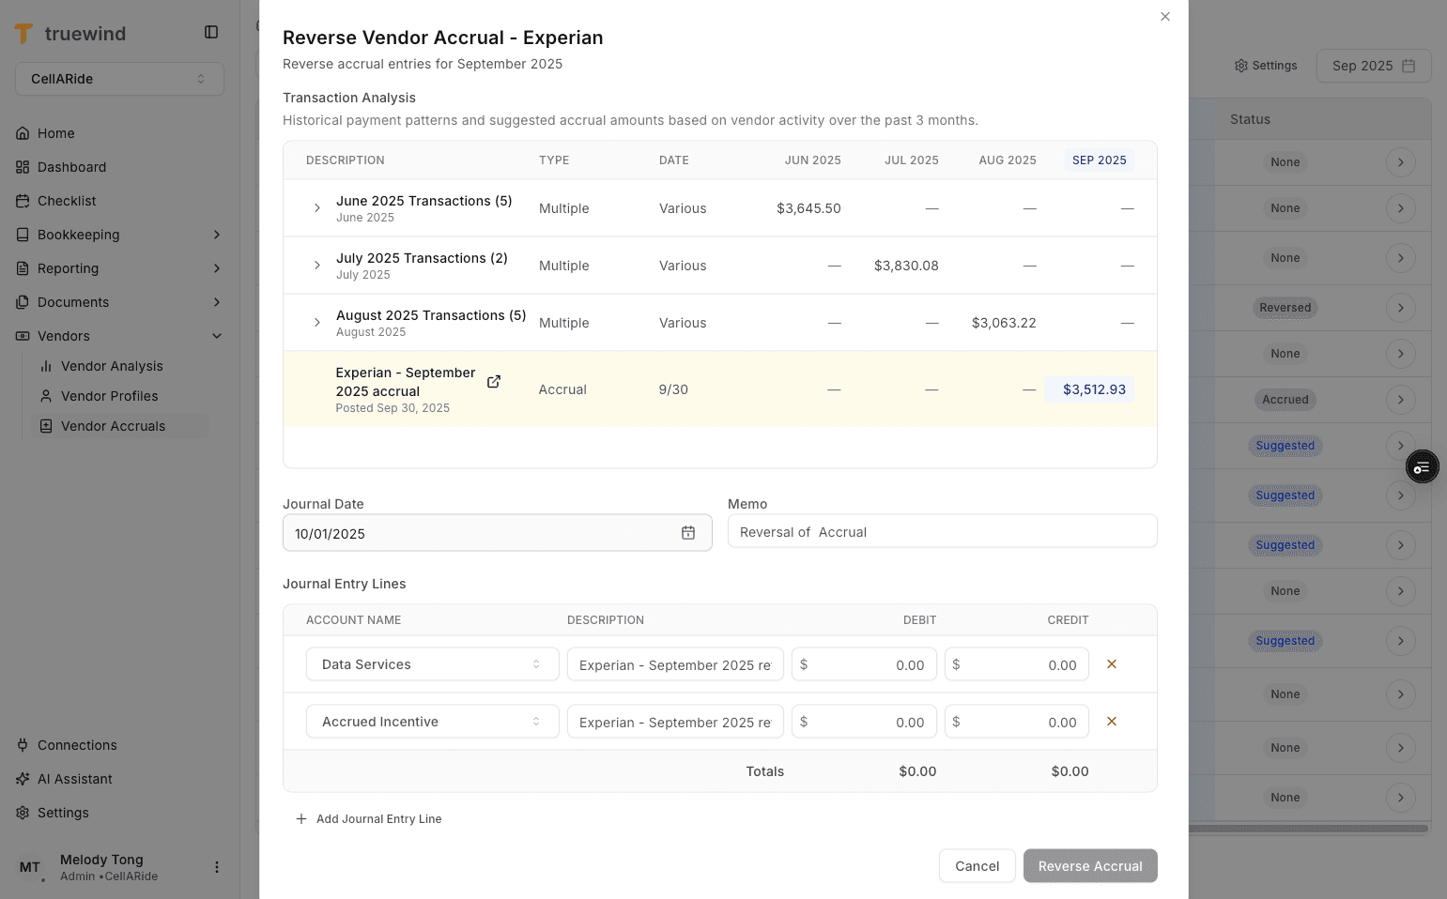Click the Checklist calendar icon
This screenshot has height=899, width=1447.
click(23, 201)
